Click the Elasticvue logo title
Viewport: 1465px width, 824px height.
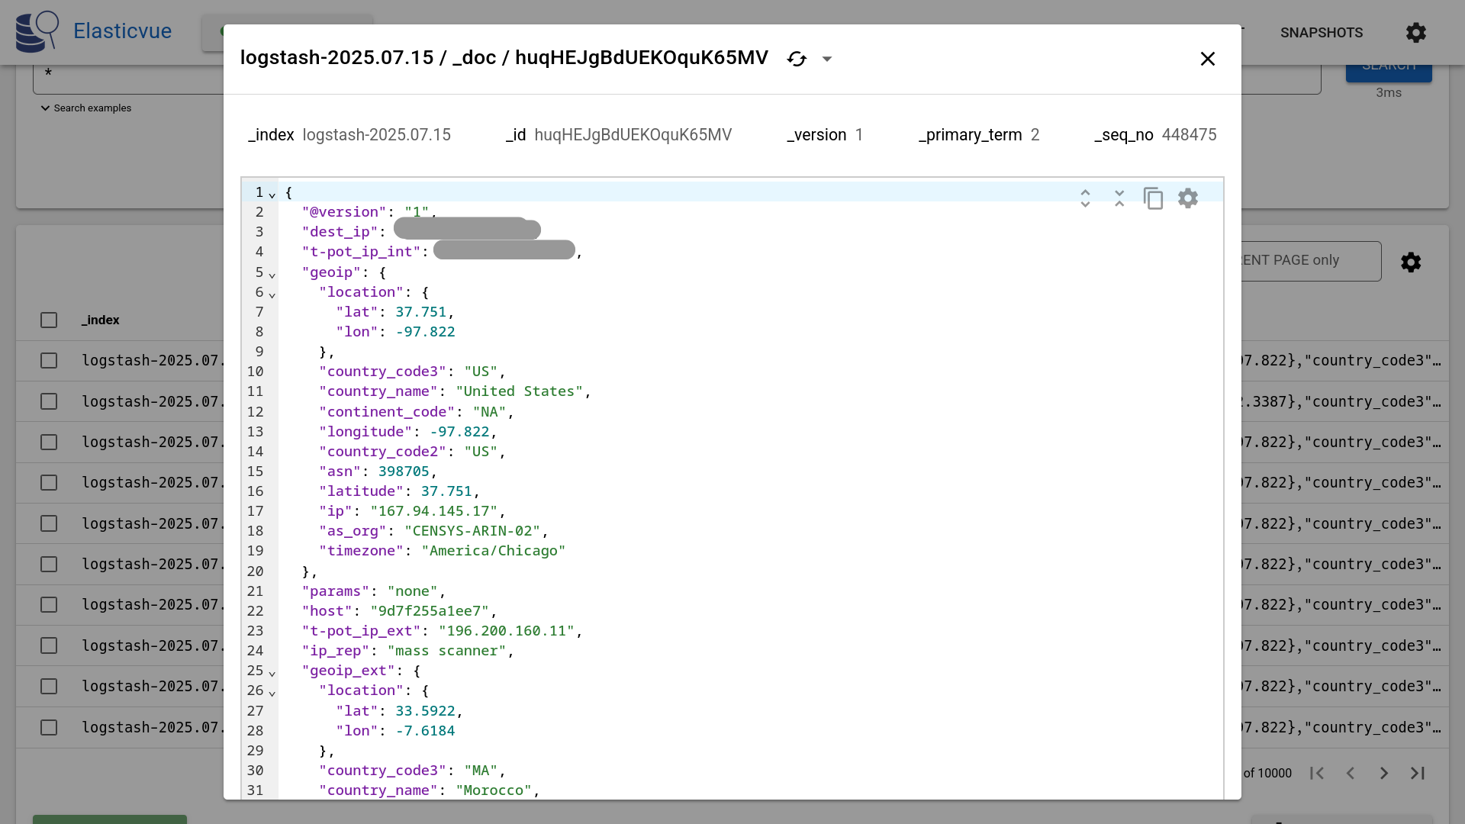[x=122, y=31]
